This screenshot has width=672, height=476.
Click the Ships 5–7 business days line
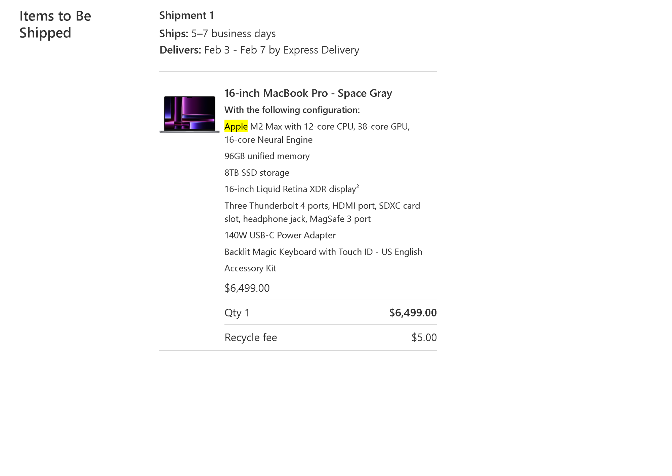click(x=217, y=34)
